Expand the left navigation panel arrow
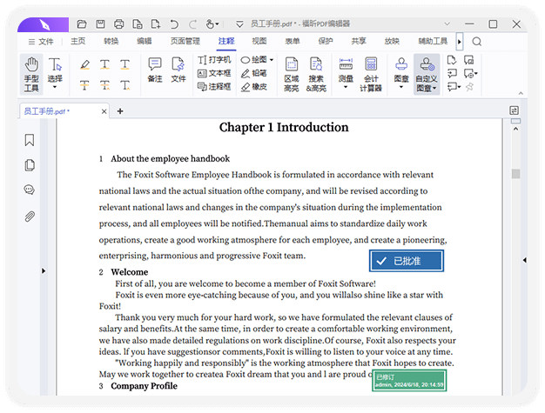 point(44,270)
